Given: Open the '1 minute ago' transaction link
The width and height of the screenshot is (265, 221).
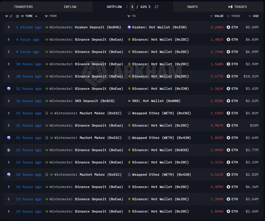Looking at the screenshot, I should (x=29, y=27).
